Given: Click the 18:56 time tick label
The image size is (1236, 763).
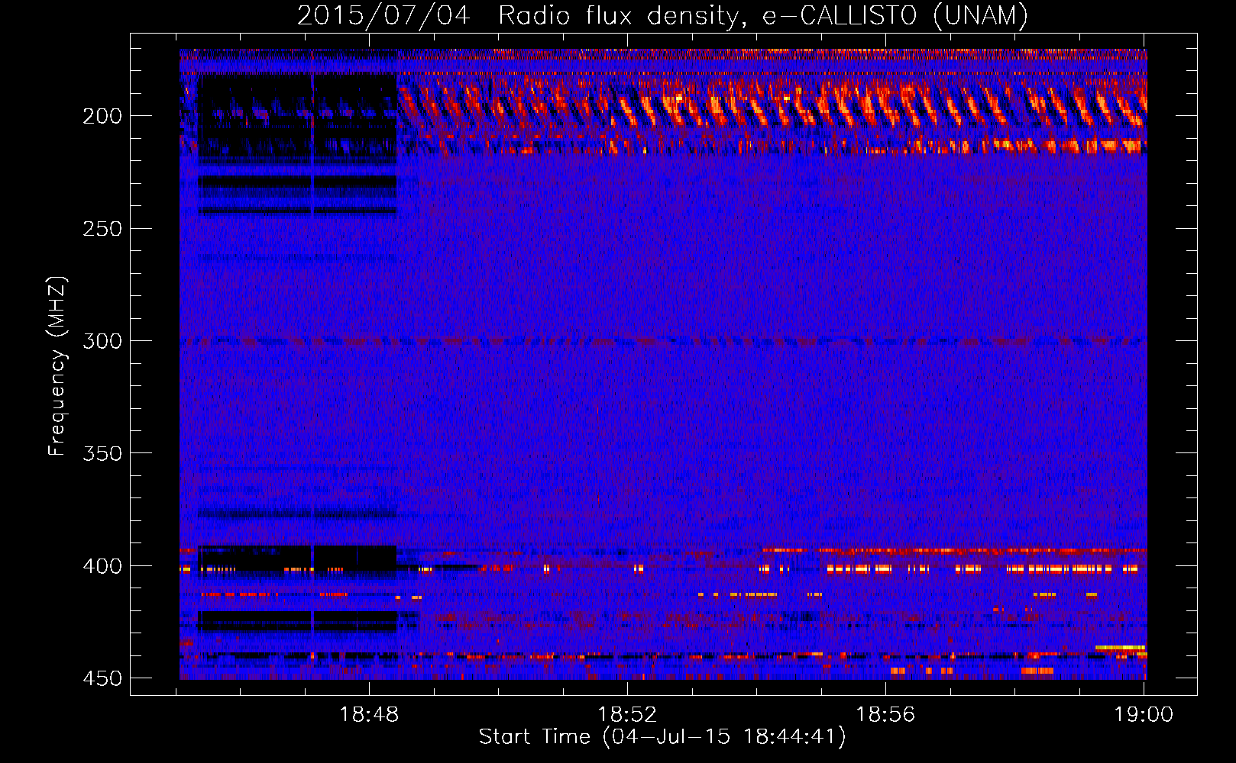Looking at the screenshot, I should pyautogui.click(x=885, y=715).
